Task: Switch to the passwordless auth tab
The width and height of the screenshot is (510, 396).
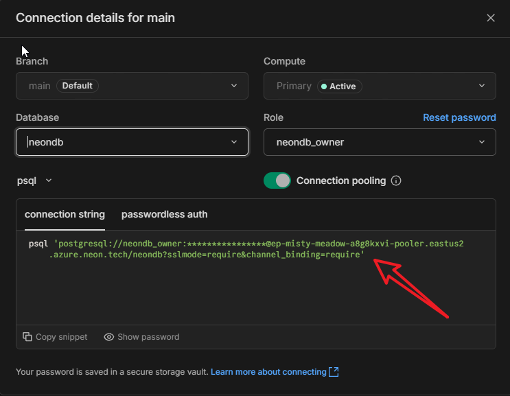Action: (x=164, y=214)
